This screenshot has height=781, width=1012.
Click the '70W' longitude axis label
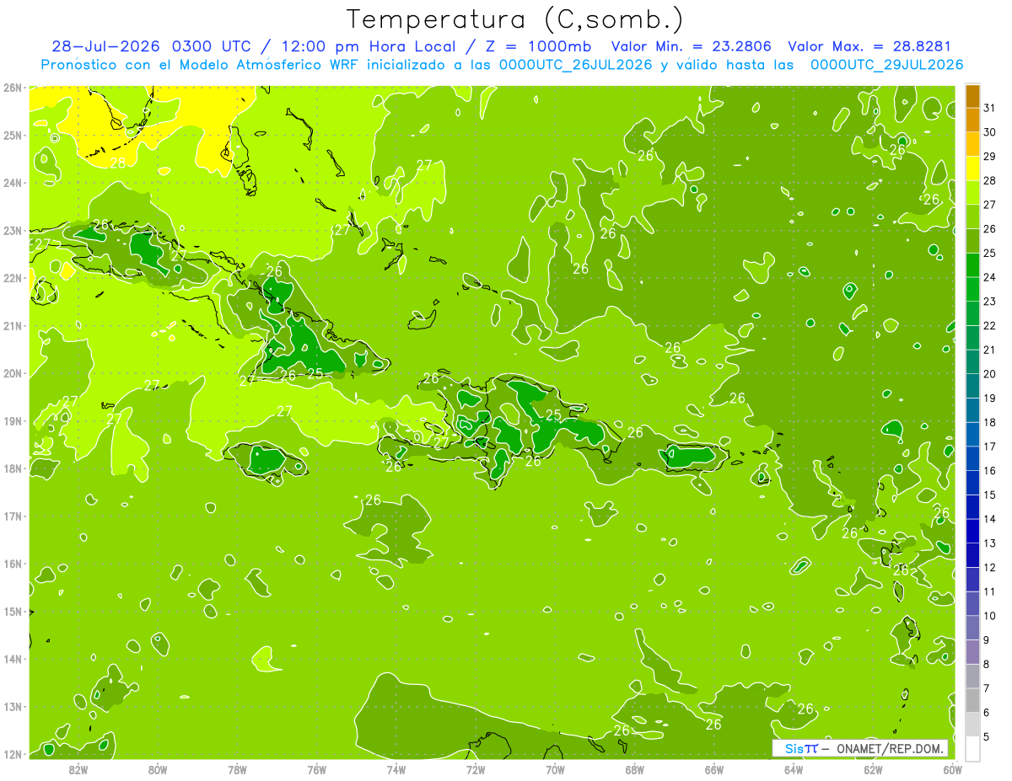[555, 769]
